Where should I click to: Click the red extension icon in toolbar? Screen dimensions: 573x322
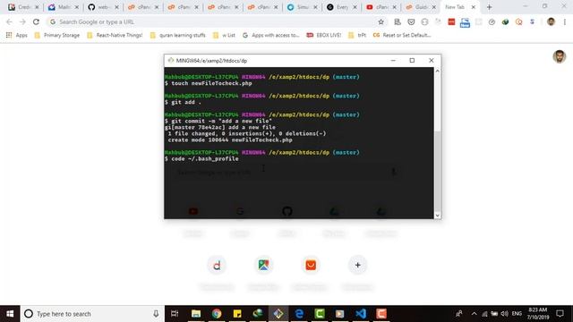coord(451,21)
